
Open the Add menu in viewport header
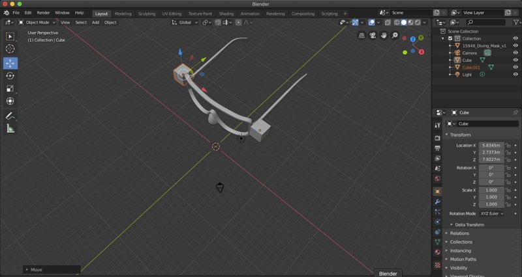(x=95, y=22)
